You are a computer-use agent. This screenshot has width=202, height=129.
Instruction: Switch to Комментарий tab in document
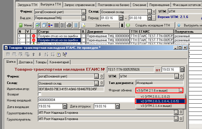click(x=59, y=62)
